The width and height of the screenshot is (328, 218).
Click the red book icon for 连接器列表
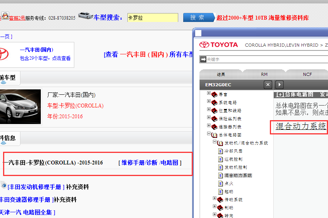point(214,127)
